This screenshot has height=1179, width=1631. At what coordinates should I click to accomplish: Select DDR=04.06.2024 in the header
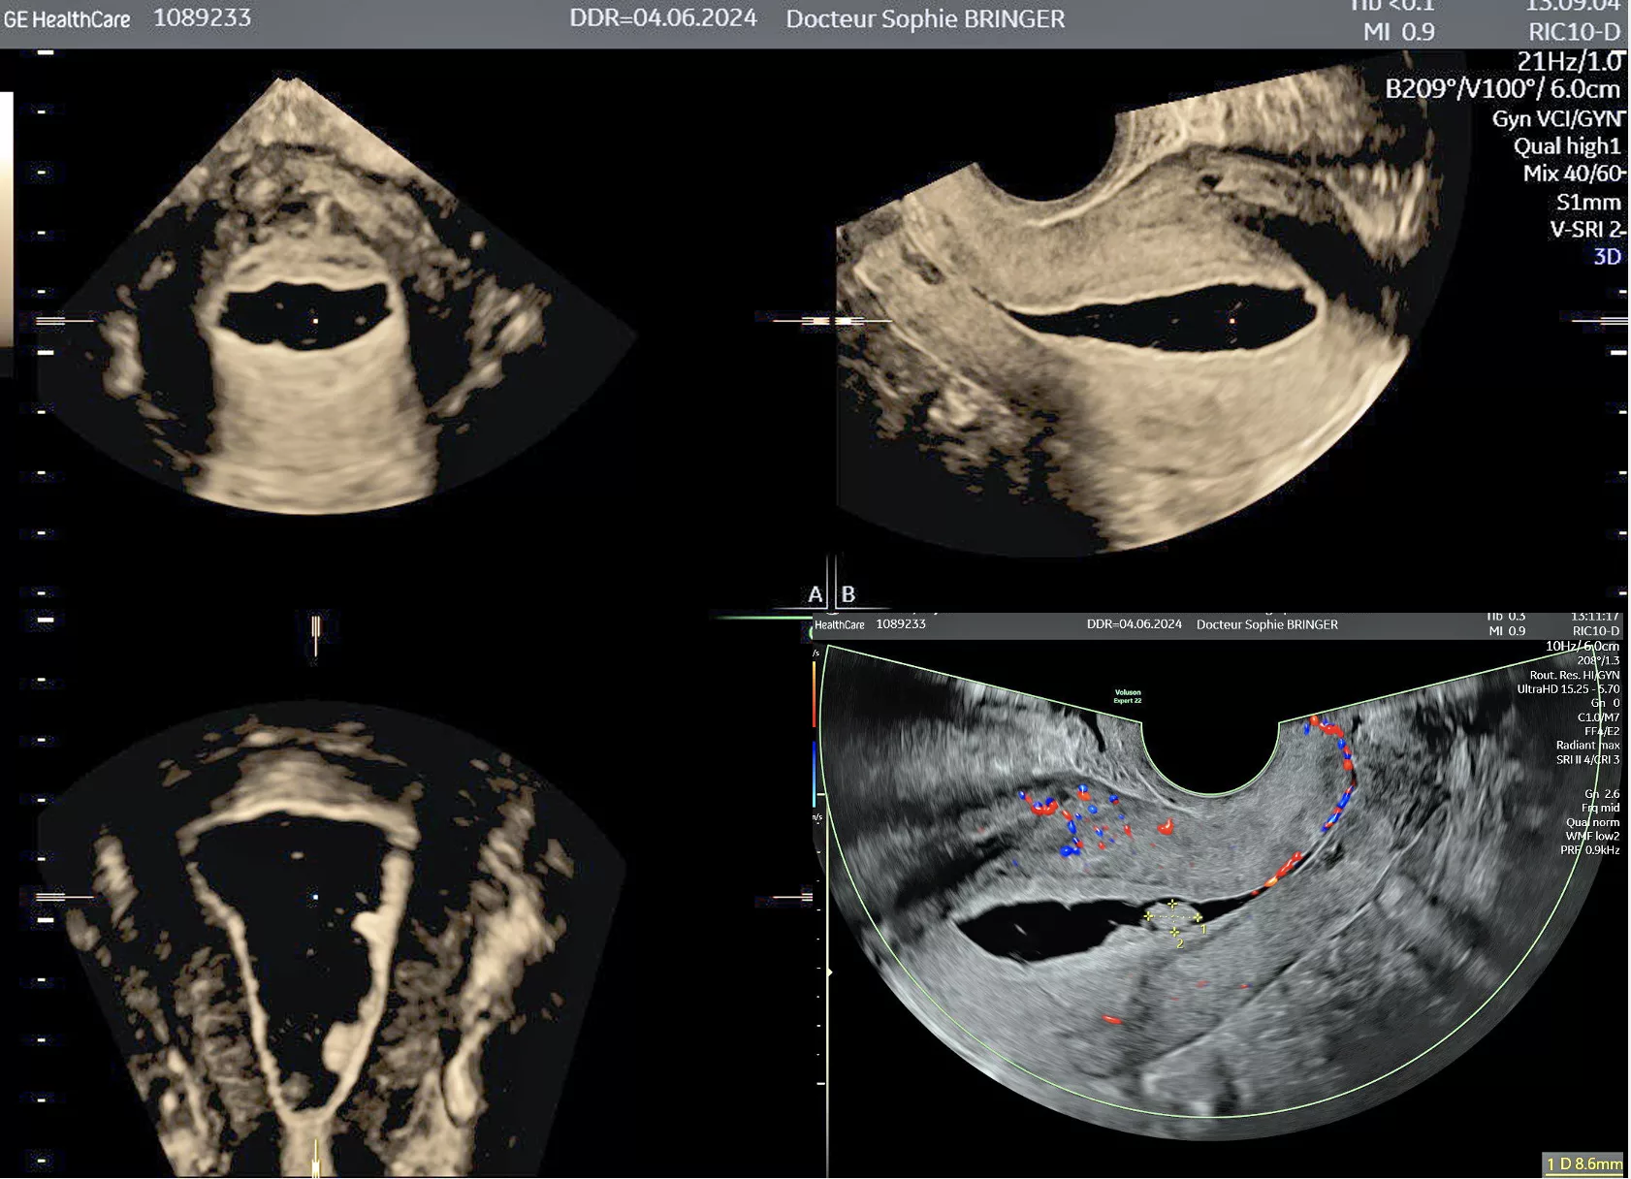[x=662, y=18]
